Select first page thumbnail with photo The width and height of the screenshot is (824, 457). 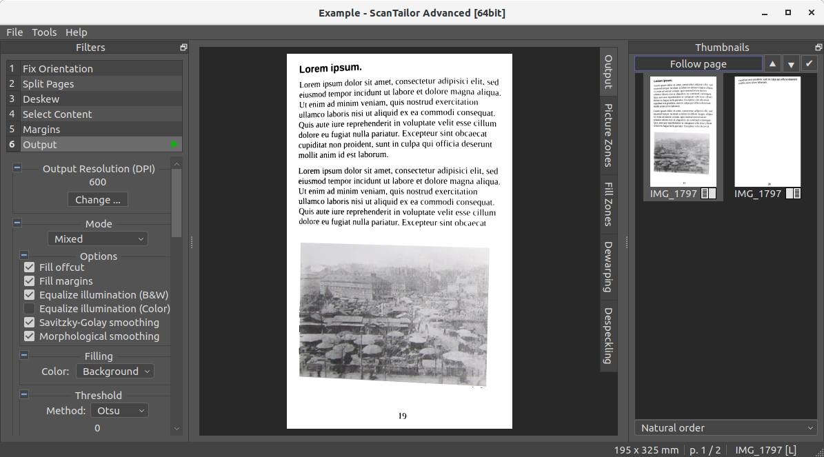[x=683, y=132]
